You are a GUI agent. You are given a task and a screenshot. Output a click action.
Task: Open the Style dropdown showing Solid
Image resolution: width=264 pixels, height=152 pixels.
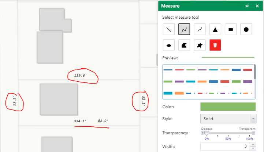coord(228,119)
